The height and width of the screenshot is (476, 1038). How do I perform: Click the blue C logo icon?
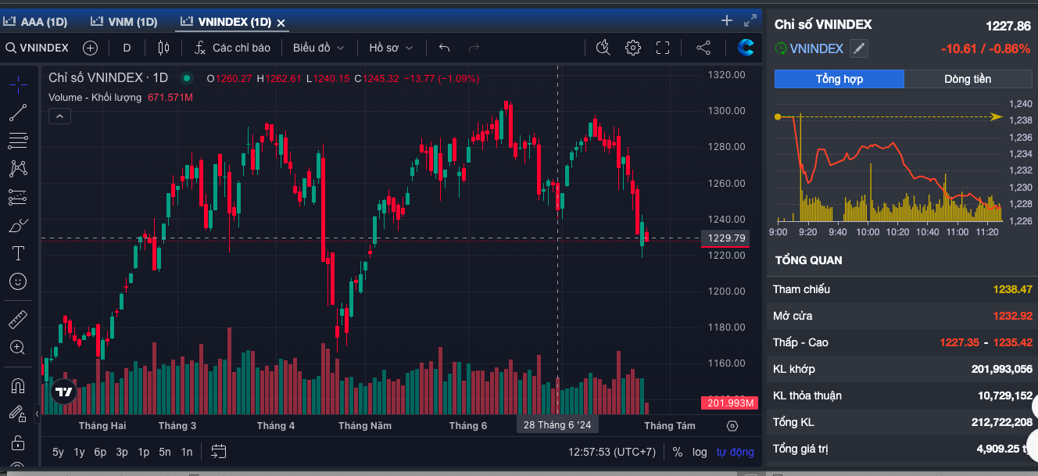click(746, 48)
